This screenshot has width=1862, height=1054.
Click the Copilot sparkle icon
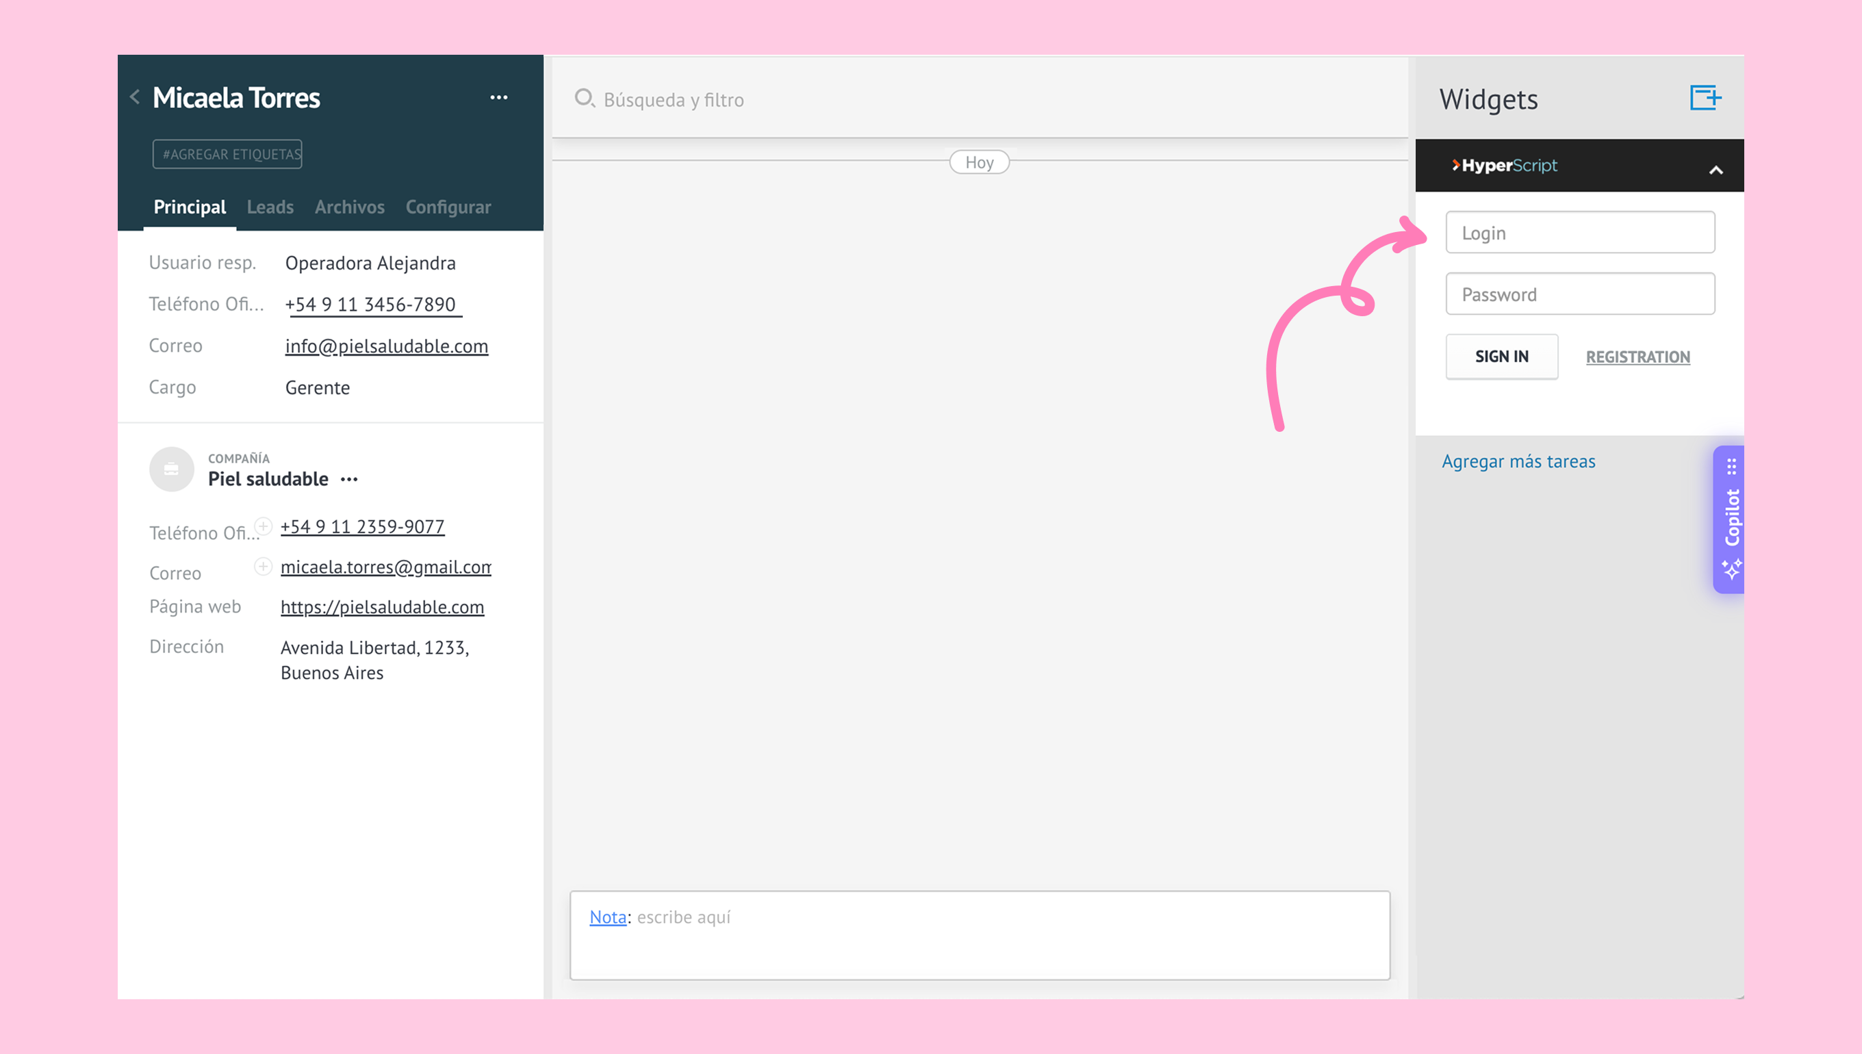(x=1732, y=569)
